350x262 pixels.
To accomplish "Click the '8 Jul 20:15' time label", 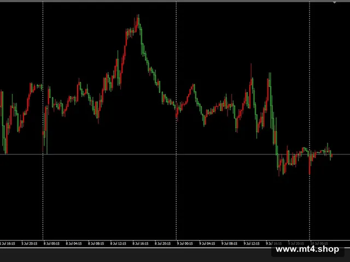I will 163,243.
